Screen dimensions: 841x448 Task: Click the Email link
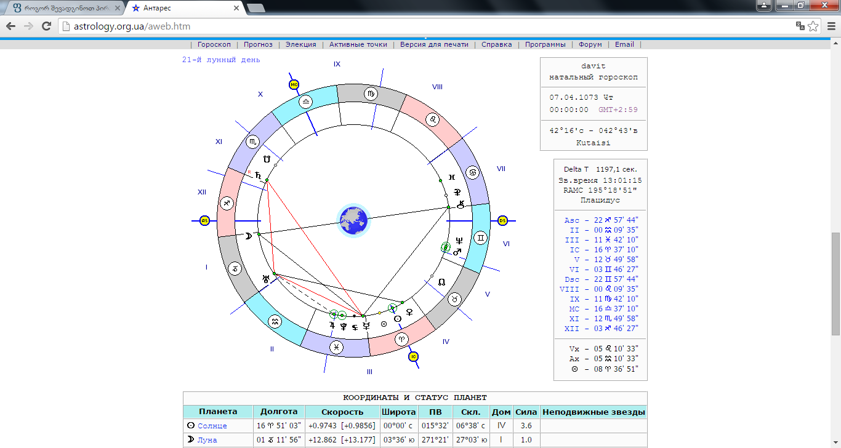pyautogui.click(x=624, y=44)
